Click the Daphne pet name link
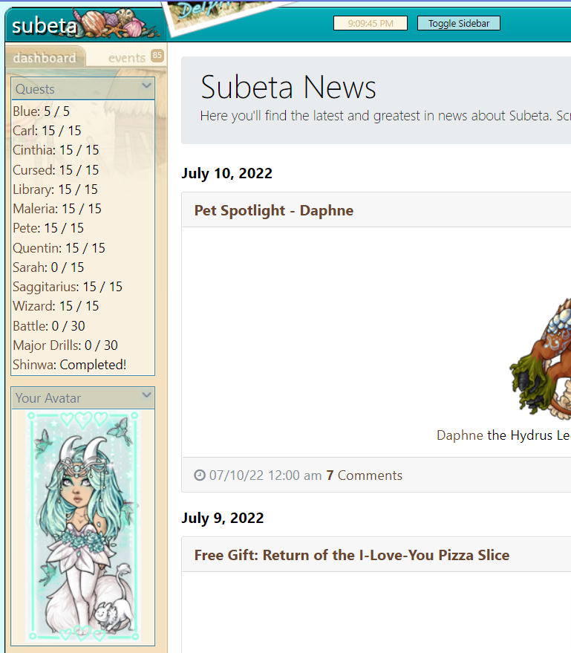571x653 pixels. click(x=460, y=435)
